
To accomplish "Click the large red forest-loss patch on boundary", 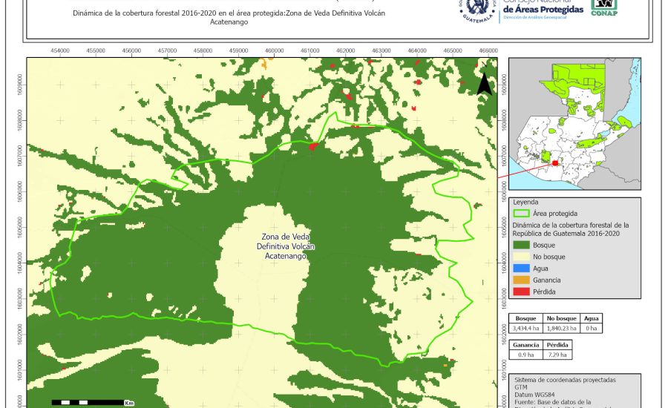I will pos(312,147).
